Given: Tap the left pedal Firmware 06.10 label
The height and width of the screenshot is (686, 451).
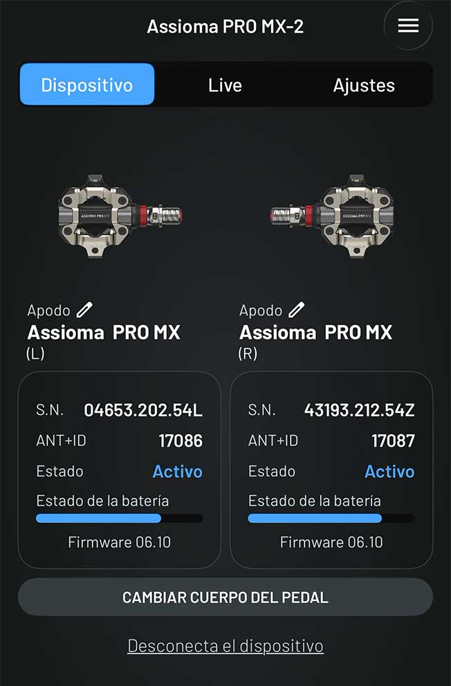Looking at the screenshot, I should [119, 542].
